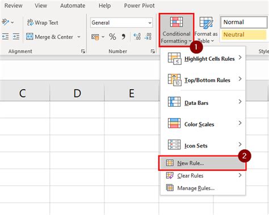Viewport: 269px width, 215px height.
Task: Expand Merge & Center options arrow
Action: [x=79, y=37]
